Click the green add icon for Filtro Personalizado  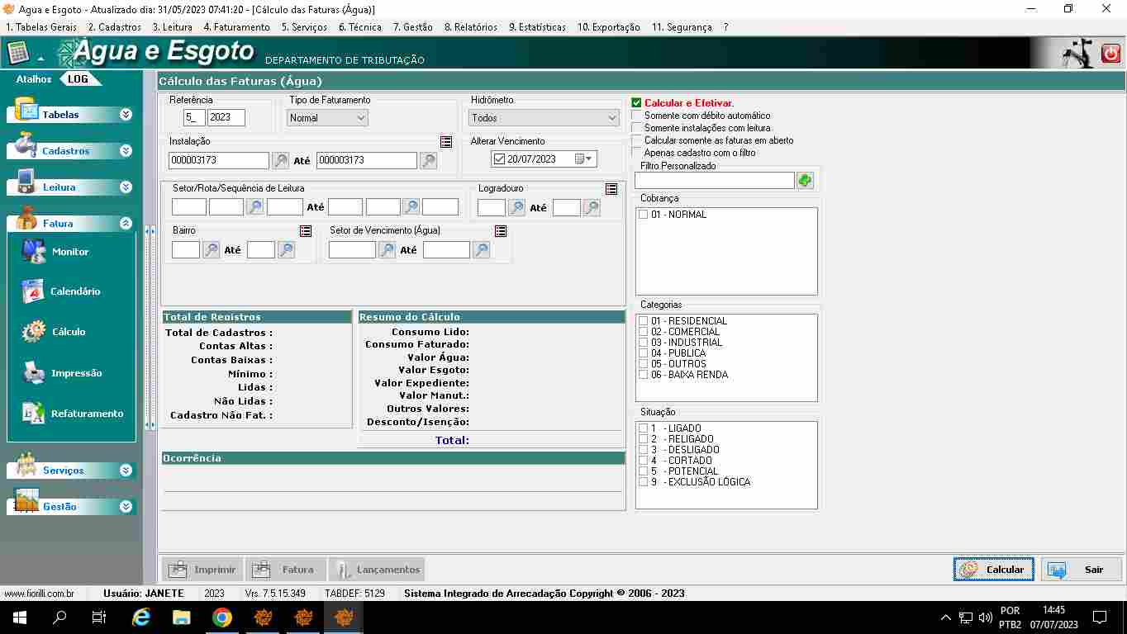[805, 180]
